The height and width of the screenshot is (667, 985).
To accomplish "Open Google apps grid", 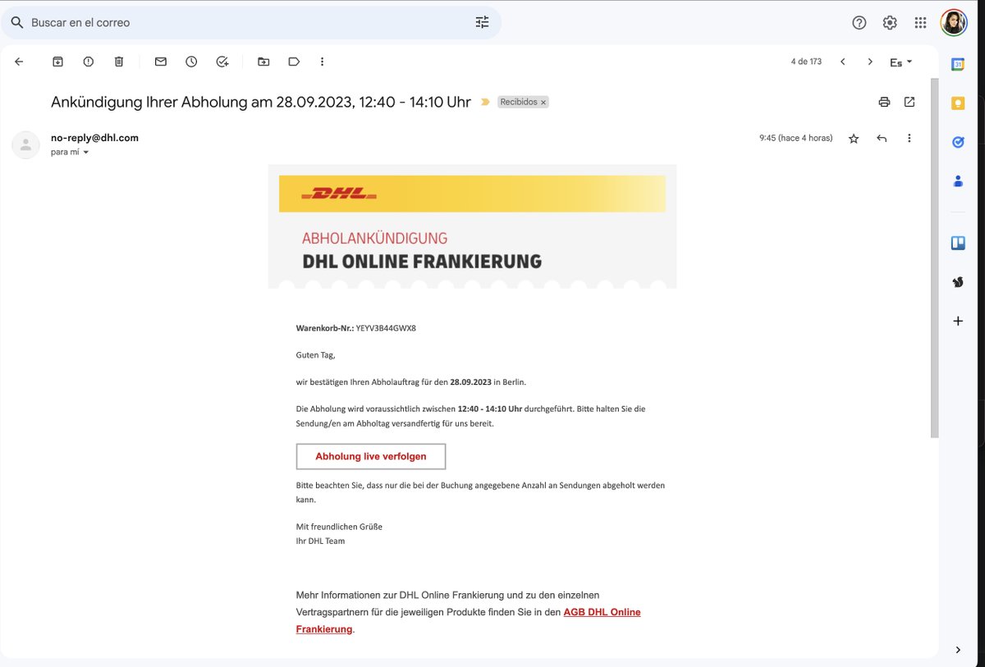I will [x=920, y=23].
